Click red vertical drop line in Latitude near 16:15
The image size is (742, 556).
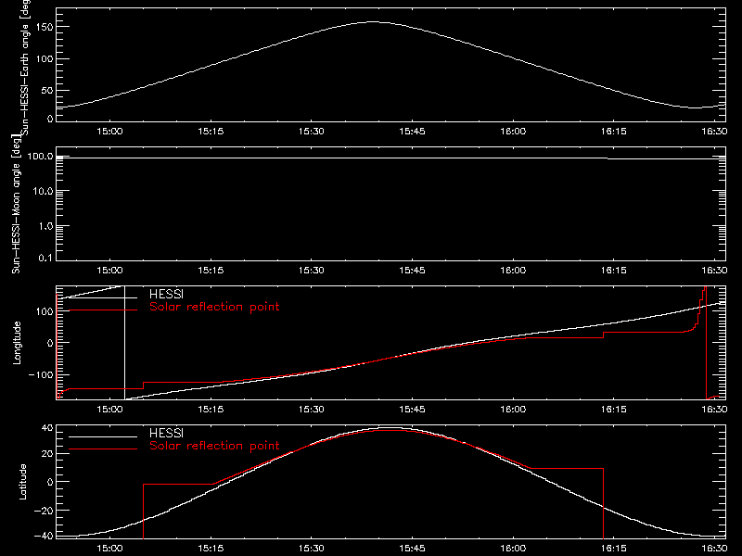(604, 503)
